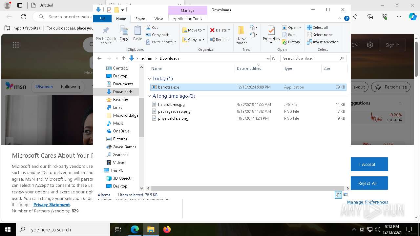
Task: Open Manage Preferences link
Action: [x=367, y=202]
